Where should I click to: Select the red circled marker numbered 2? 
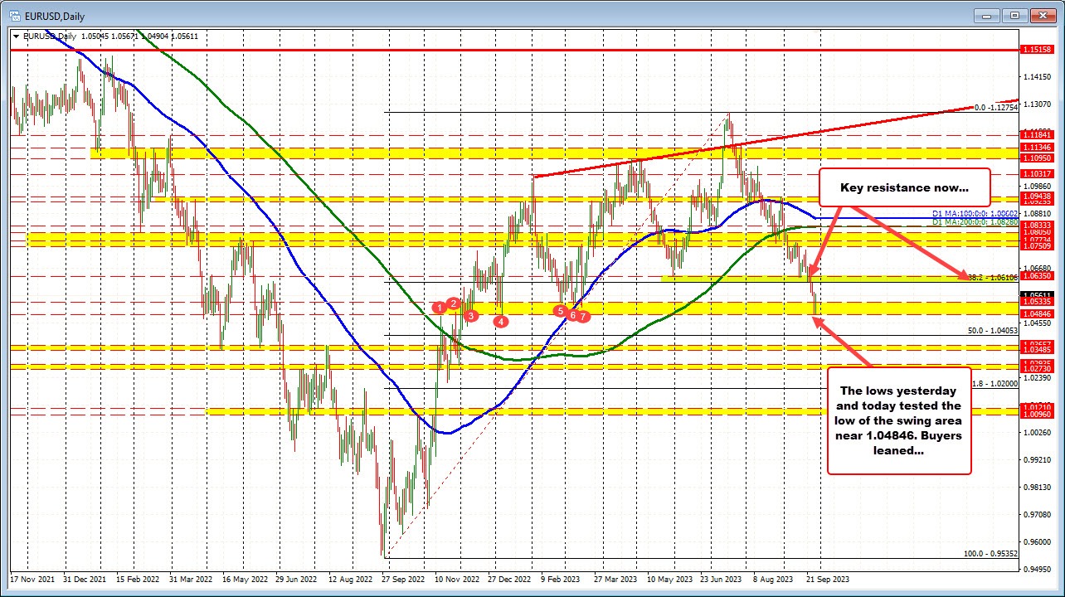coord(454,303)
